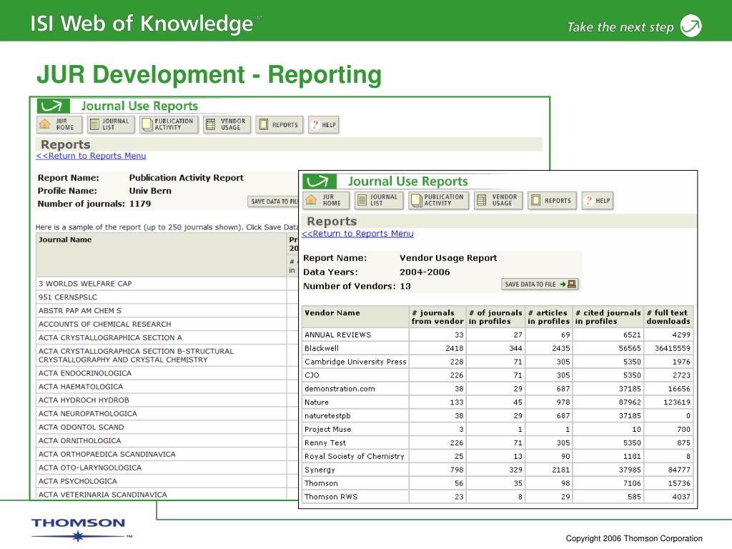Click Journal Use Reports logo in back window
This screenshot has height=549, width=732.
tap(53, 106)
